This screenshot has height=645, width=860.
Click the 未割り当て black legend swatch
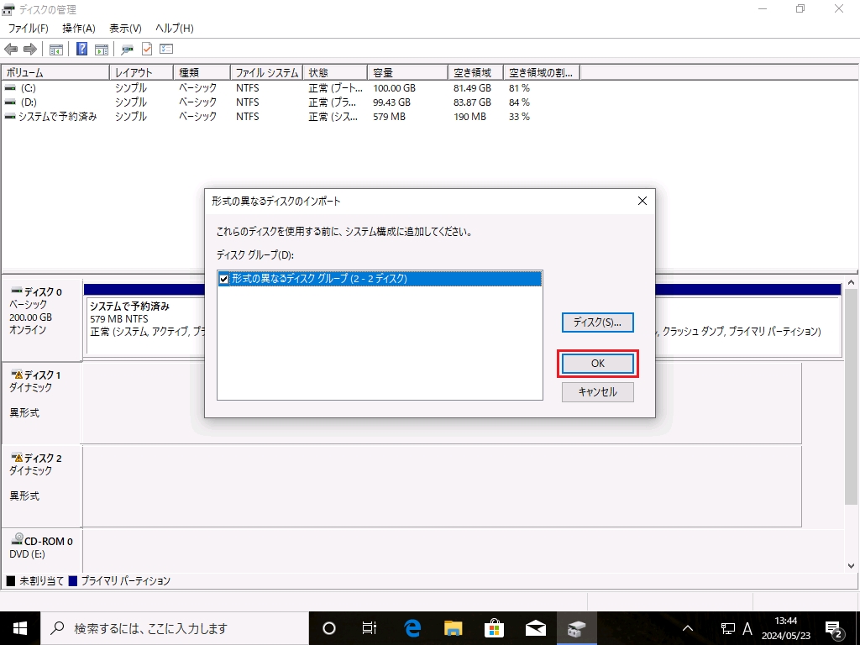tap(10, 580)
